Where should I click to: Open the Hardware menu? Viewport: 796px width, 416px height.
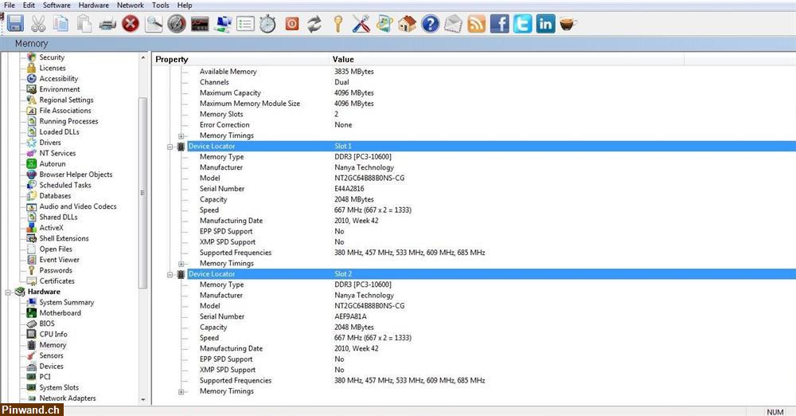pyautogui.click(x=93, y=6)
